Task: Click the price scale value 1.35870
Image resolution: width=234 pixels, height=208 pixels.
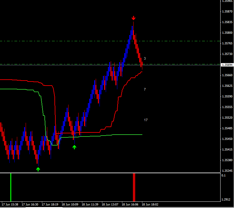Action: pos(227,12)
